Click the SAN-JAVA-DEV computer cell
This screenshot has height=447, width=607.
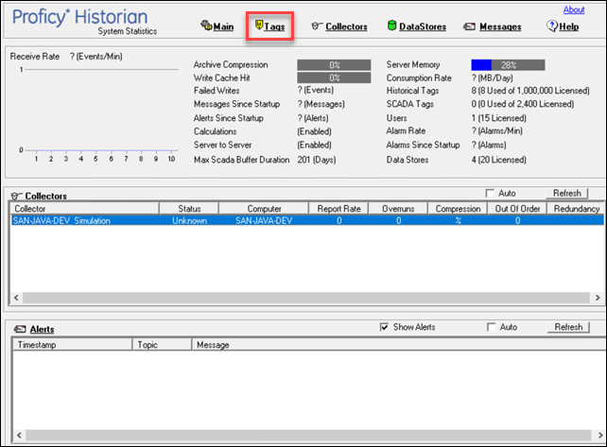pyautogui.click(x=264, y=220)
